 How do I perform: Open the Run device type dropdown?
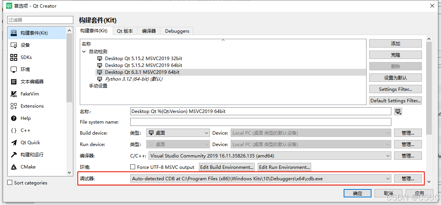178,144
